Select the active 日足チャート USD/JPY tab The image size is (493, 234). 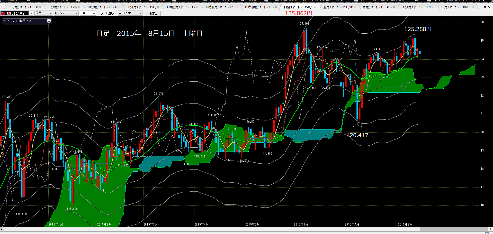pyautogui.click(x=298, y=7)
